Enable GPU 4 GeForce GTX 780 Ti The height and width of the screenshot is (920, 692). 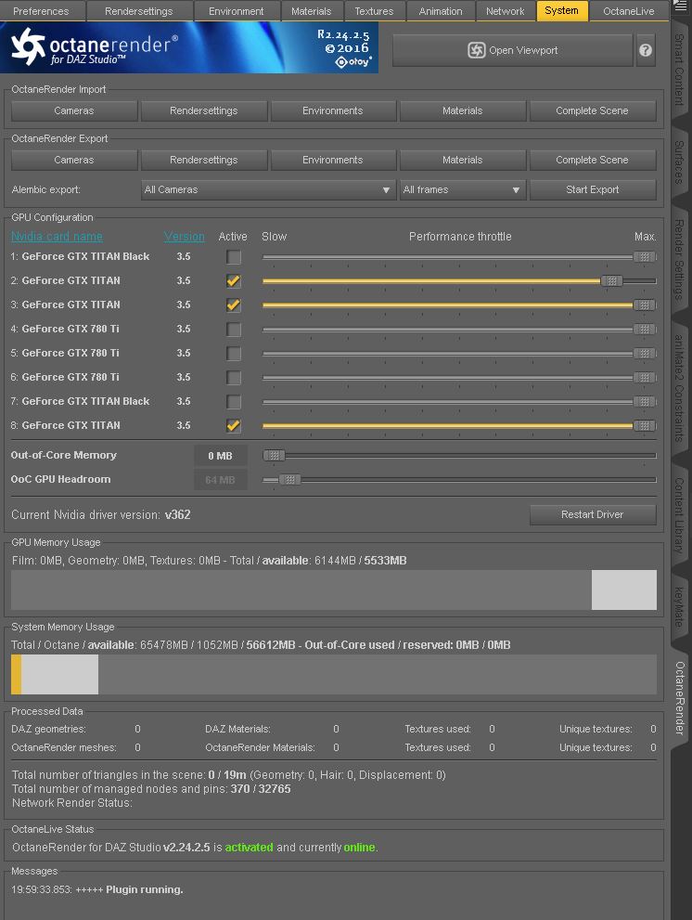click(x=234, y=330)
